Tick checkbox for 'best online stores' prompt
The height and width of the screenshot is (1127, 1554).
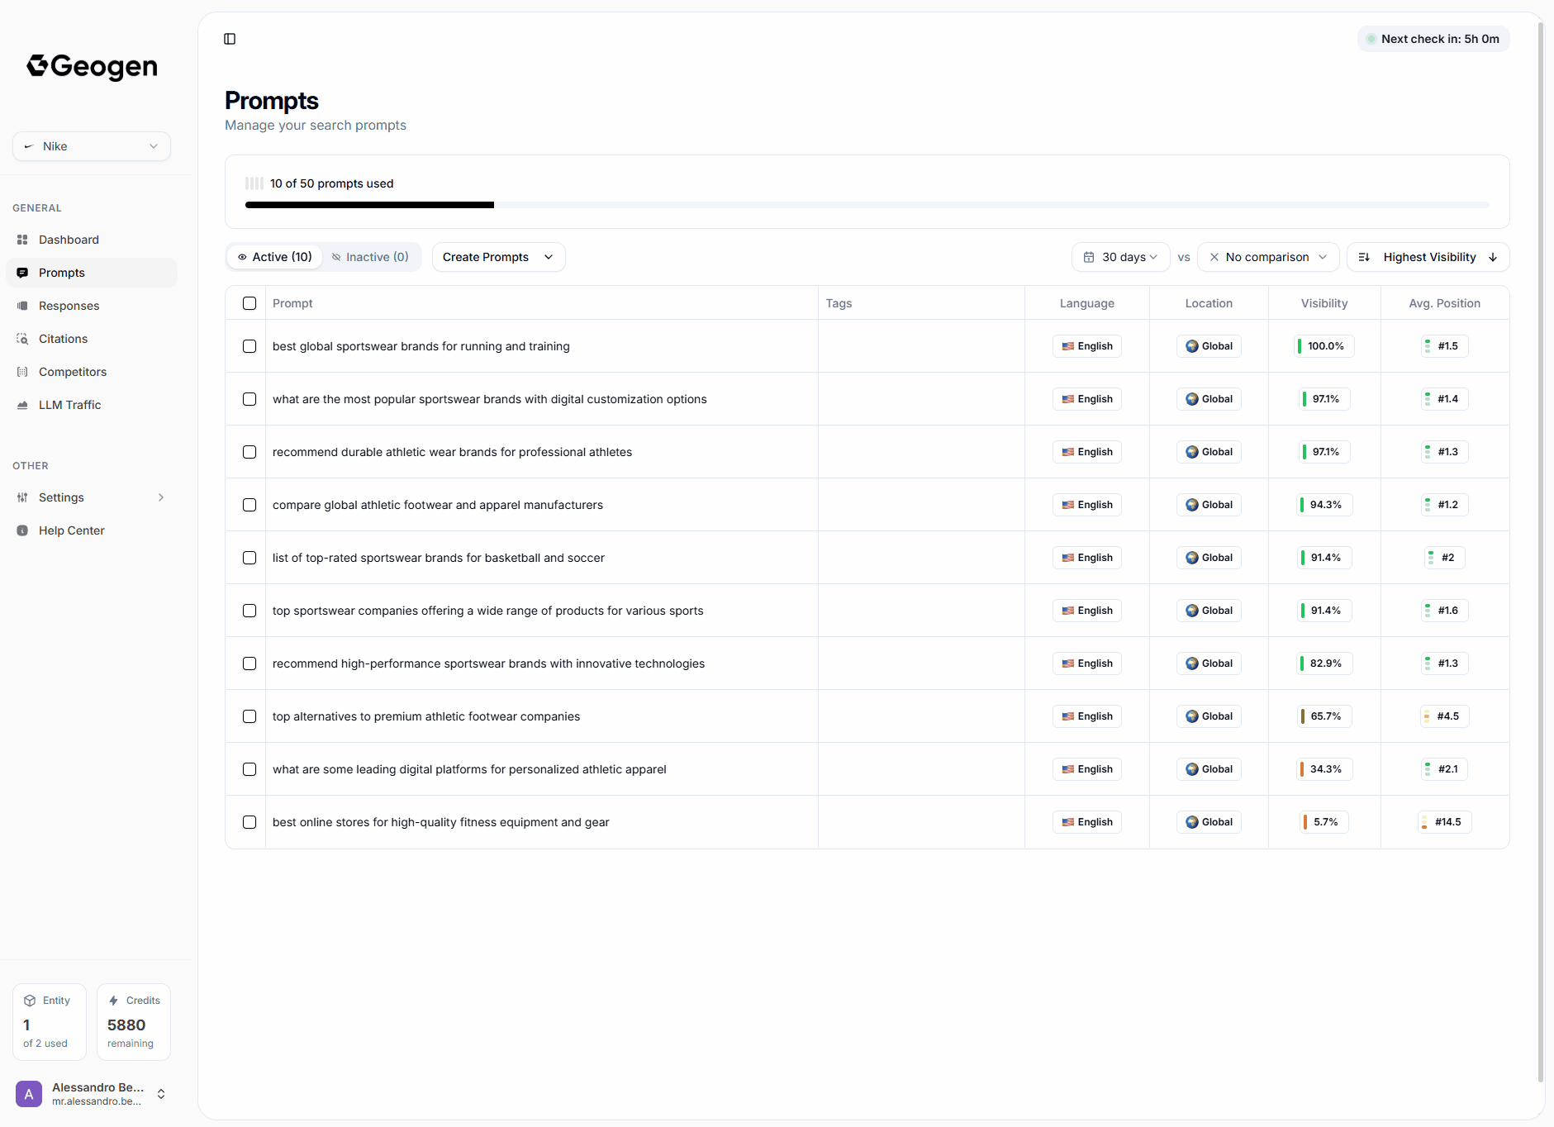[249, 822]
